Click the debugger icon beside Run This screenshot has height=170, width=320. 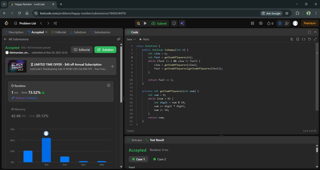pos(138,23)
